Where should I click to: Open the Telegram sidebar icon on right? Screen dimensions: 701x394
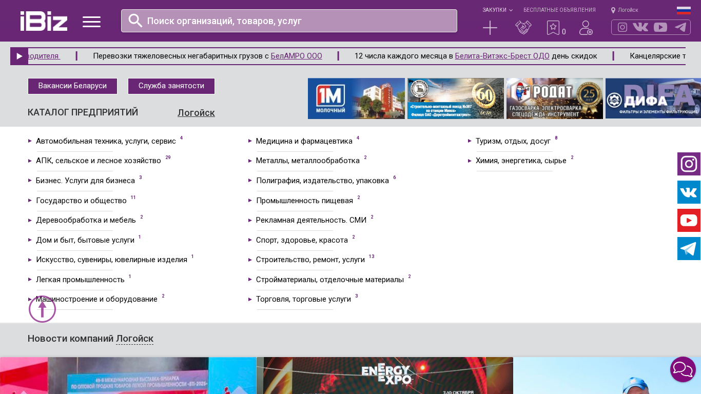click(689, 249)
